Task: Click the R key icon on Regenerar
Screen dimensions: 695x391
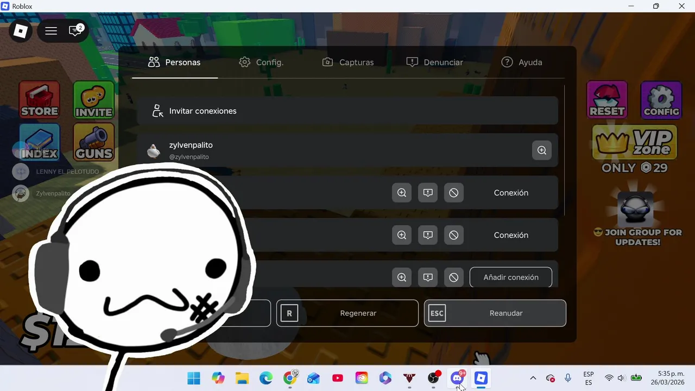Action: (289, 313)
